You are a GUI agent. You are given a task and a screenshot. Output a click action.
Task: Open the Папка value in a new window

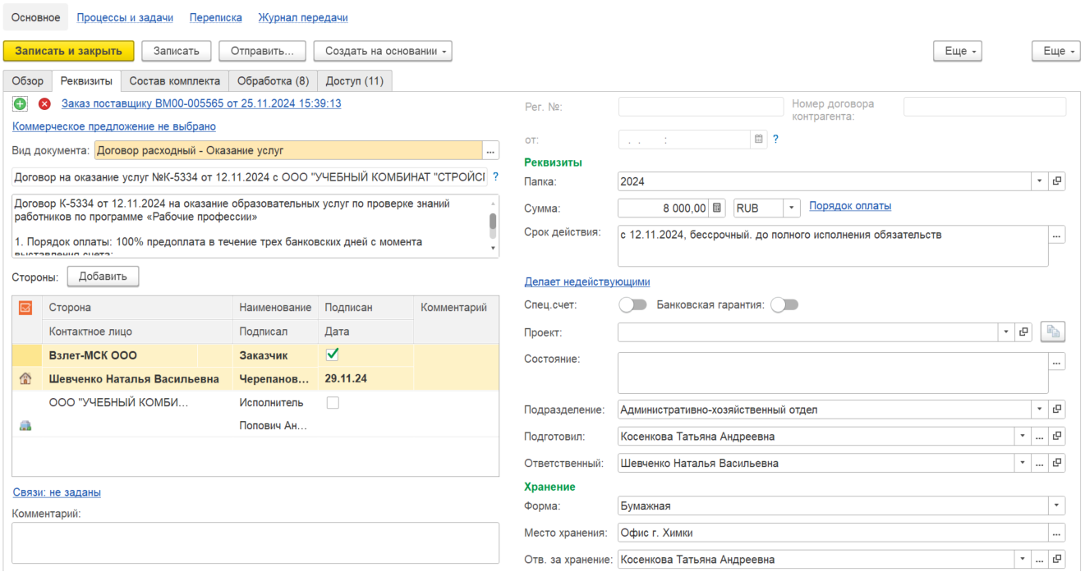click(x=1057, y=181)
